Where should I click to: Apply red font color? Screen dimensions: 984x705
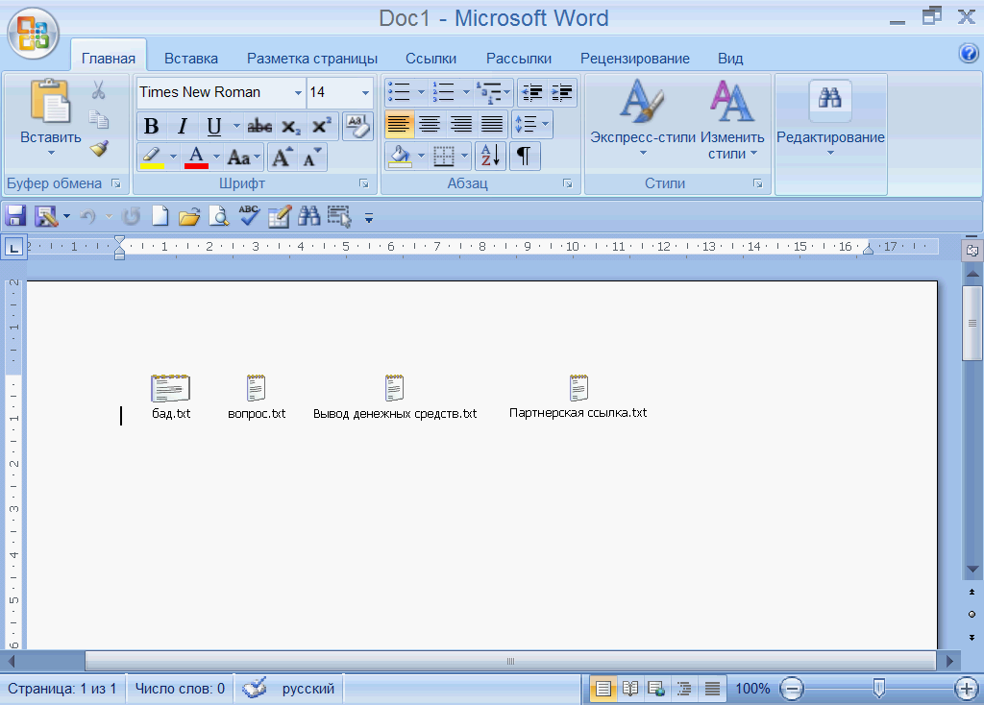tap(196, 158)
